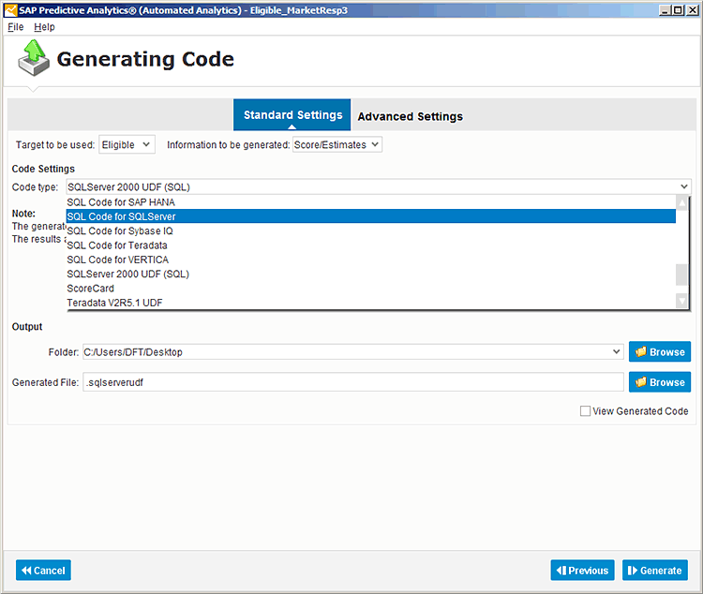Open the Help menu
Image resolution: width=703 pixels, height=594 pixels.
tap(44, 27)
